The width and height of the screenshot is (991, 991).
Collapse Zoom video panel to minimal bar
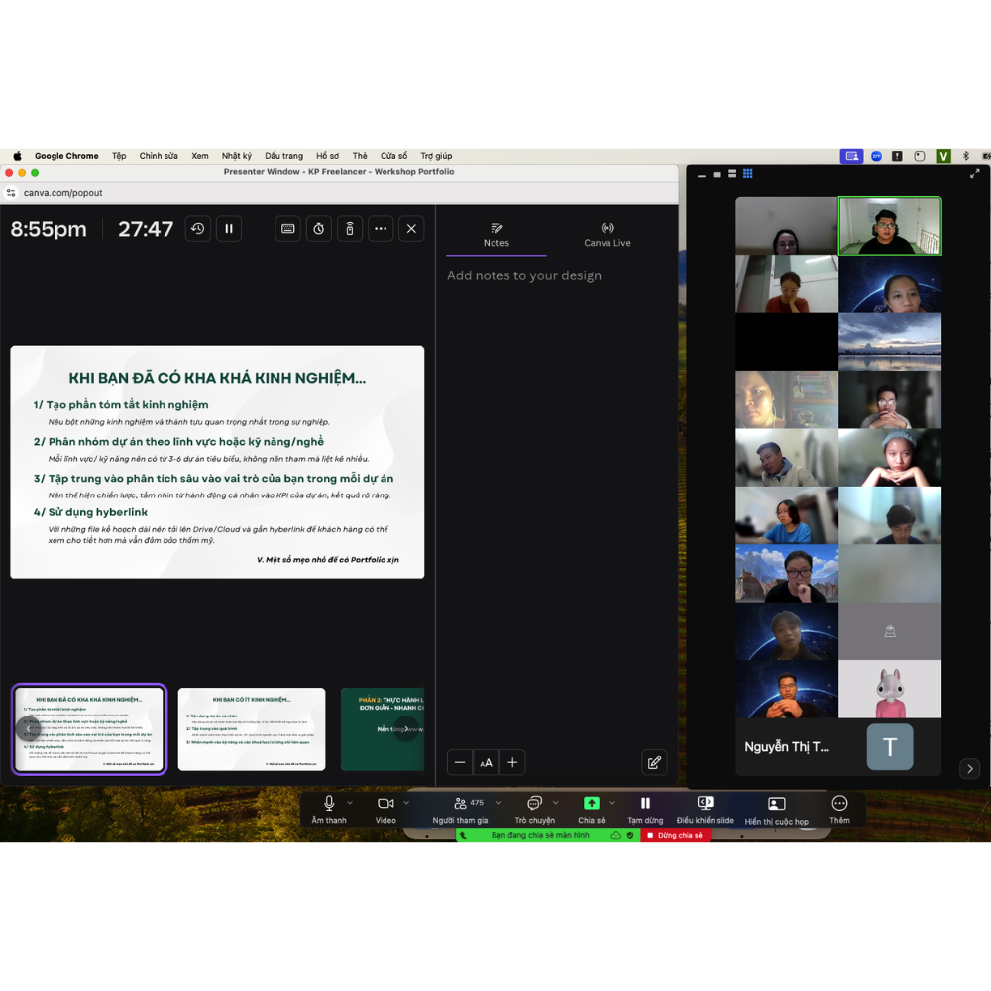pos(702,176)
